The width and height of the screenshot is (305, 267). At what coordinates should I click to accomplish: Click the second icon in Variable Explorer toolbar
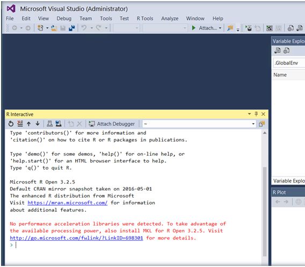pyautogui.click(x=286, y=51)
